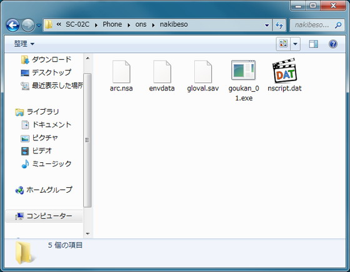Open the recent pages dropdown arrow
This screenshot has width=350, height=272.
[39, 26]
